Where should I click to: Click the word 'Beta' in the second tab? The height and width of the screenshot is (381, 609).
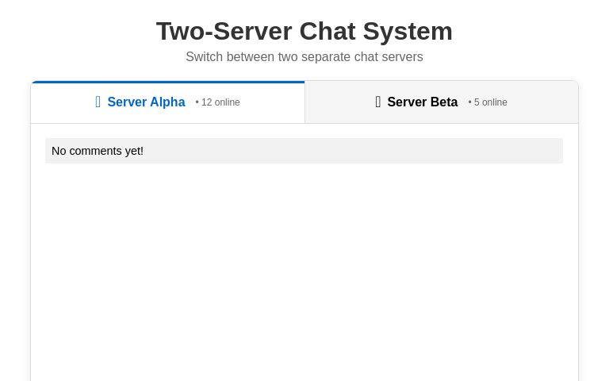pos(444,102)
